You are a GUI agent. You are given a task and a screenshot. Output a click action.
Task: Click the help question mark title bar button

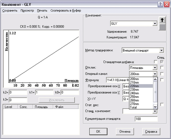pyautogui.click(x=160, y=4)
